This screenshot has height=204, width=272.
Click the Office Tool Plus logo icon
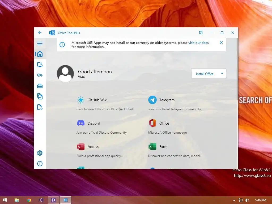click(x=52, y=33)
